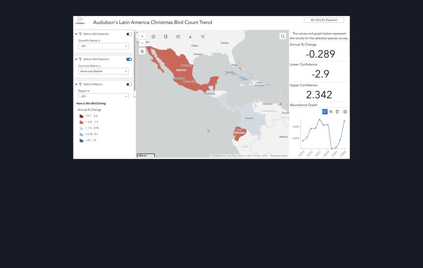Open the American Kestrel common name dropdown

coord(103,71)
